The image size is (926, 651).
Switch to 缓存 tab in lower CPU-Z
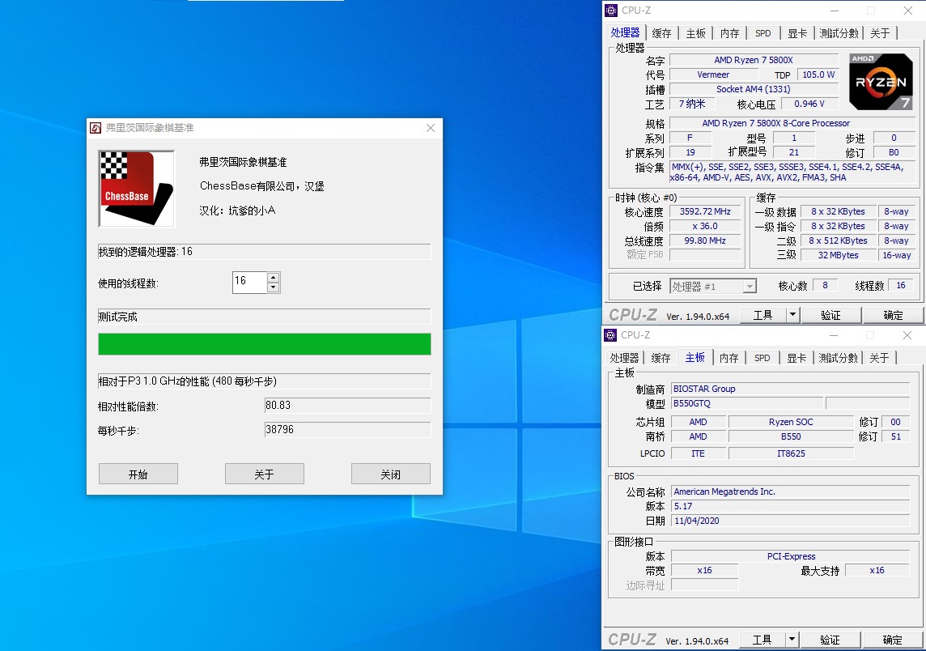coord(661,359)
